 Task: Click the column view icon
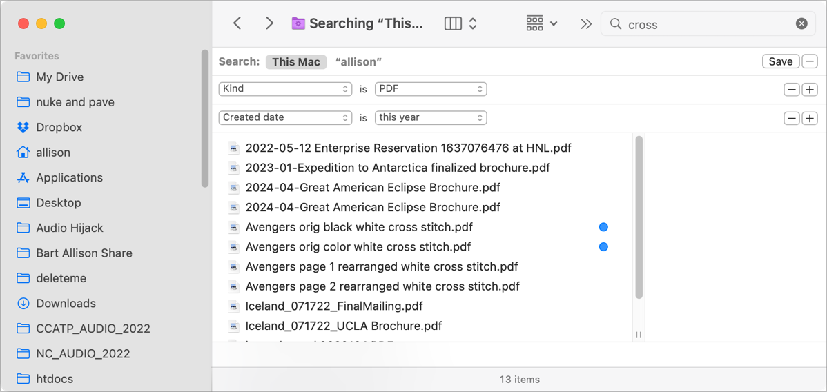(453, 23)
